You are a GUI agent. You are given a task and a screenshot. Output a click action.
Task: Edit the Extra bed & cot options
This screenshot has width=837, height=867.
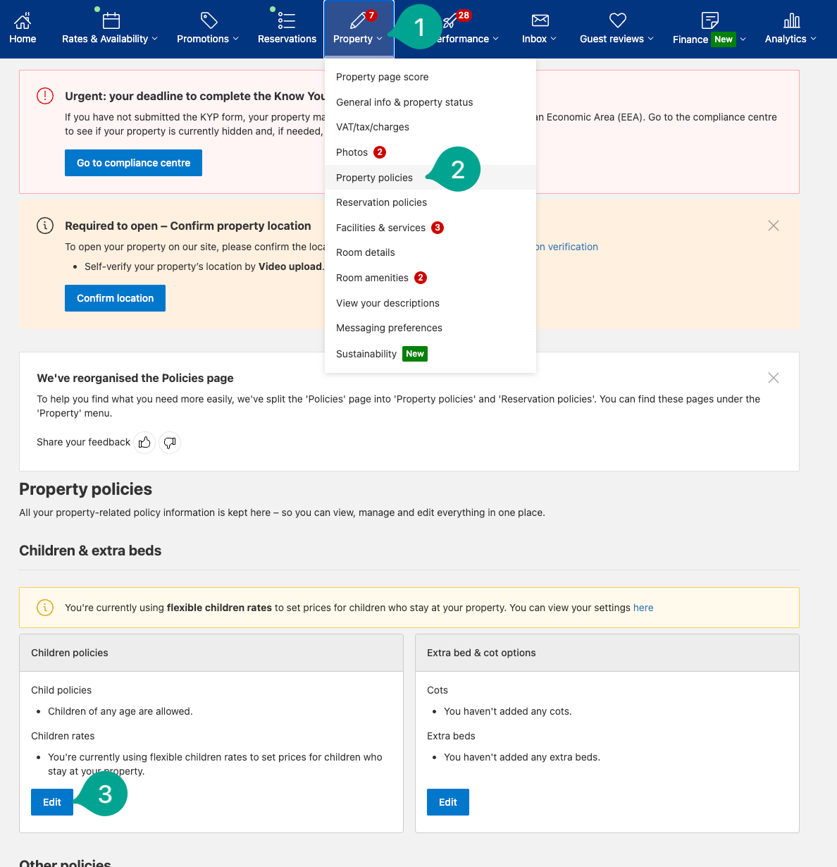point(448,802)
